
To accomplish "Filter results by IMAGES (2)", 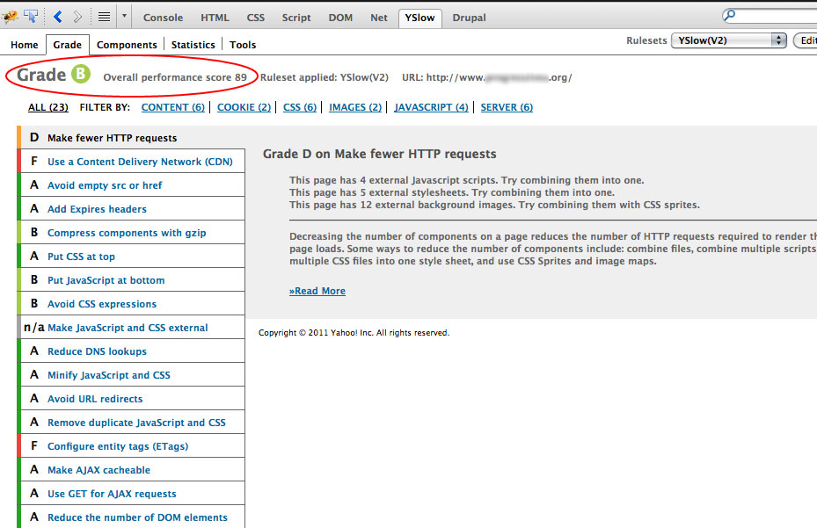I will click(x=355, y=107).
